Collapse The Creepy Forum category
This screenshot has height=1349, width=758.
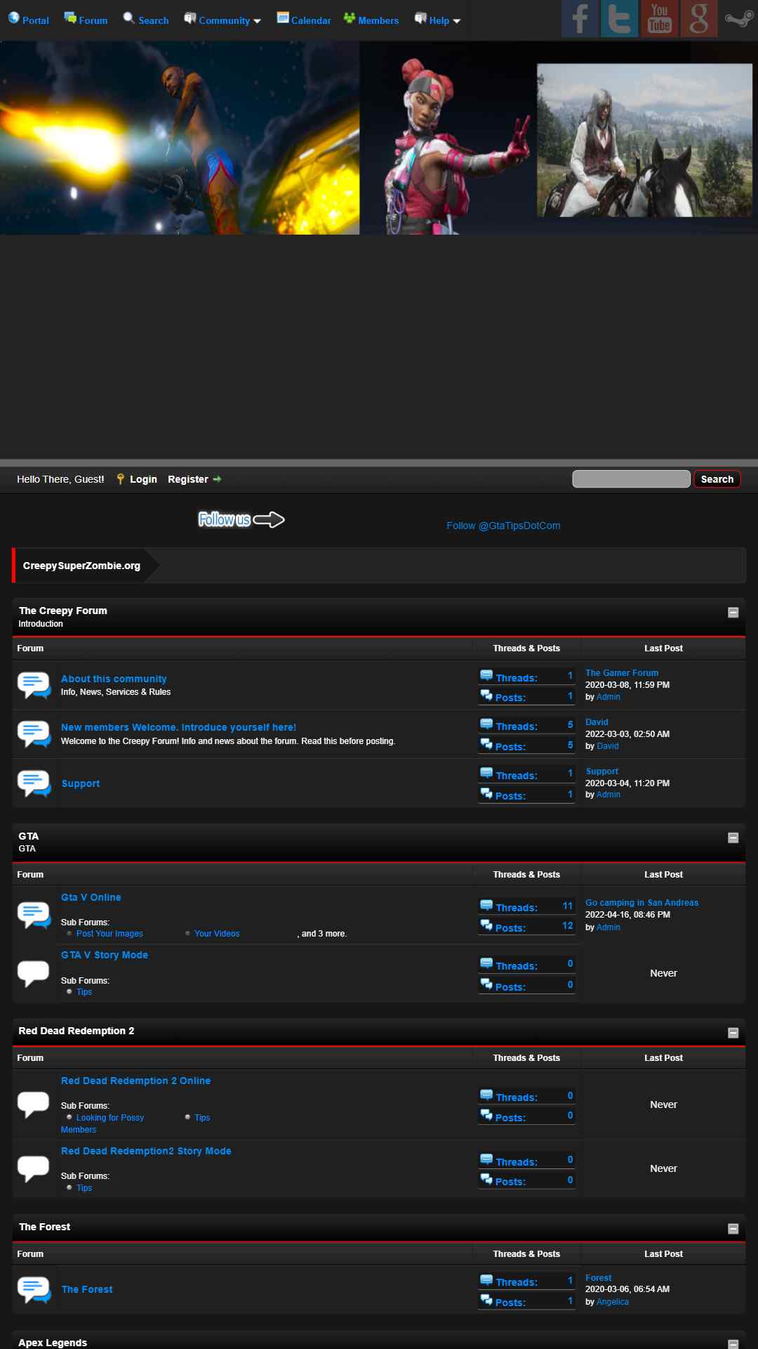(x=733, y=613)
